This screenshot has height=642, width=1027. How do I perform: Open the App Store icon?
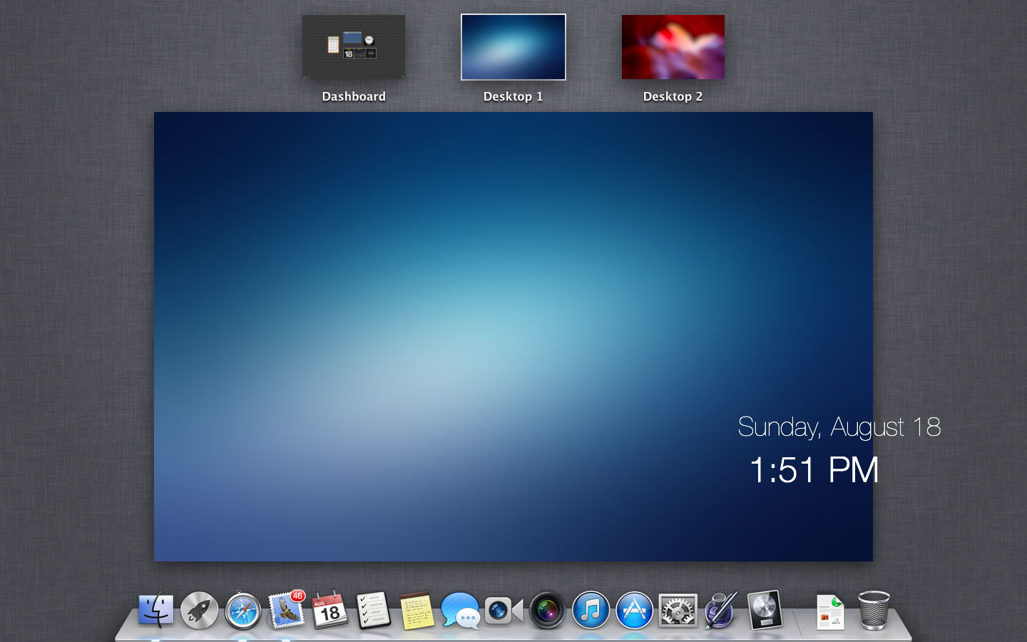pyautogui.click(x=635, y=611)
